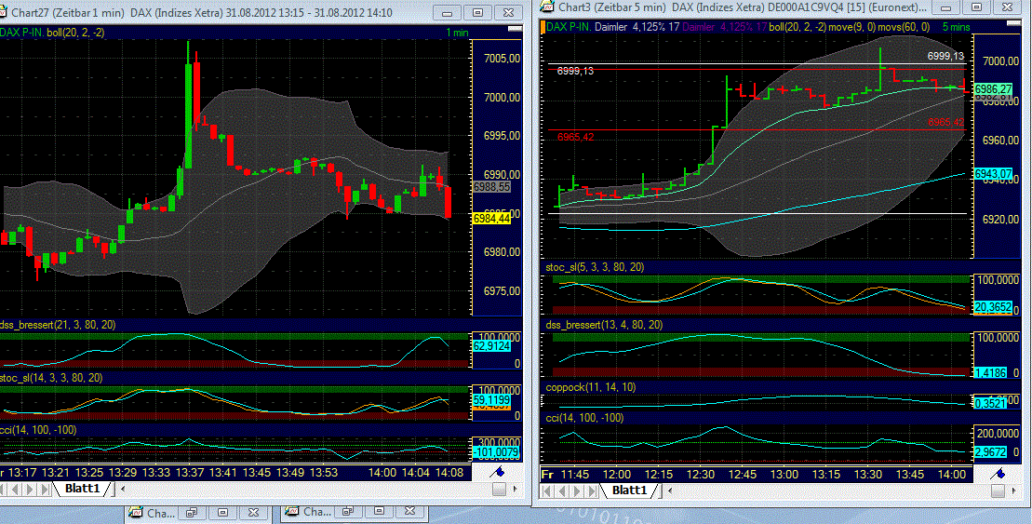Viewport: 1032px width, 524px height.
Task: Click the dss_bressert(13, 4, 80, 20) label
Action: click(604, 325)
